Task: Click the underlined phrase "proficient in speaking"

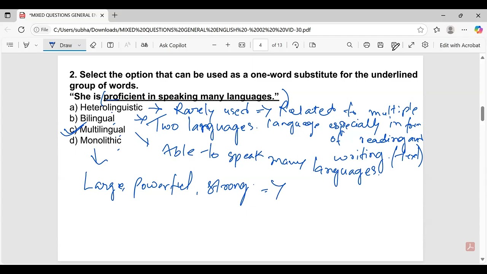Action: coord(151,96)
